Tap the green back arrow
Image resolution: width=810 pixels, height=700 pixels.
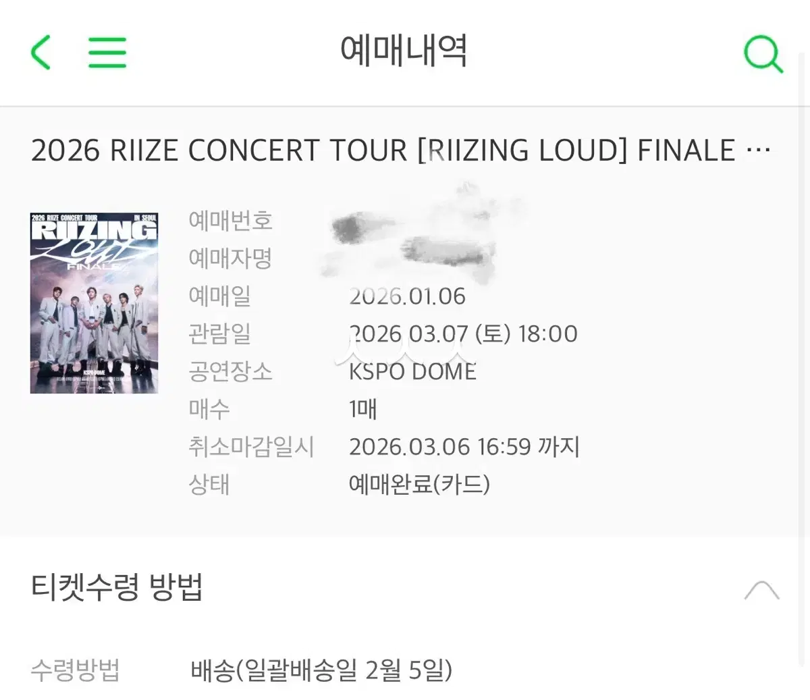41,52
